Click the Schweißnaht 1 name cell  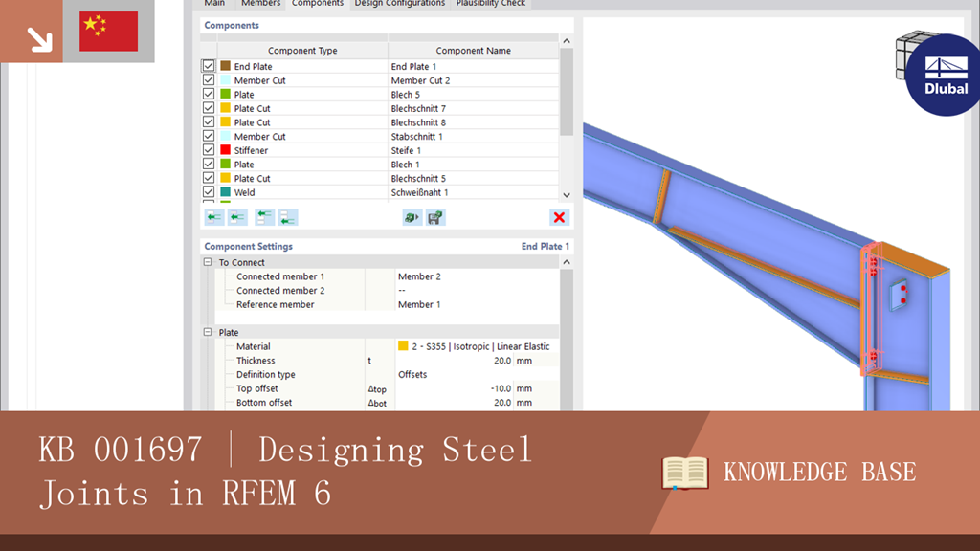pyautogui.click(x=473, y=191)
